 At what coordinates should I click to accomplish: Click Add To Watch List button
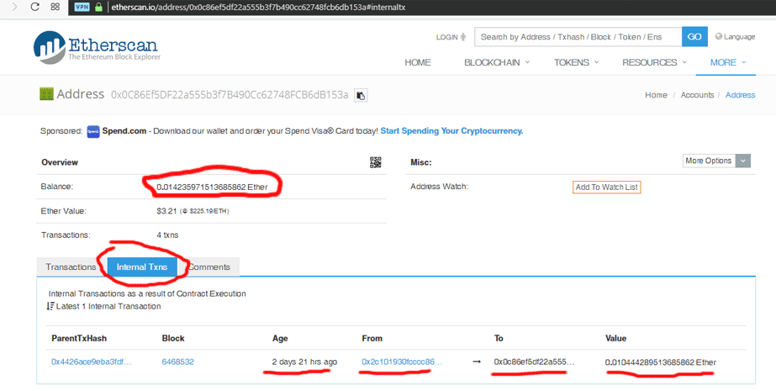607,187
